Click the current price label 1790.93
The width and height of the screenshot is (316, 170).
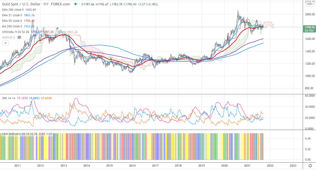310,27
